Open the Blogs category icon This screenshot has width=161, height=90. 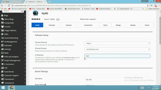2,15
